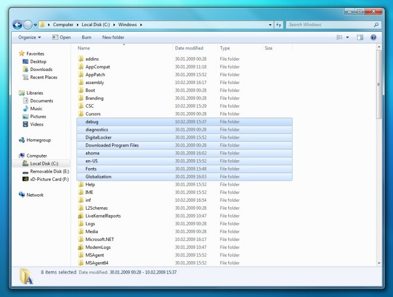Expand the arrow after Computer in breadcrumb
This screenshot has width=393, height=297.
click(77, 25)
